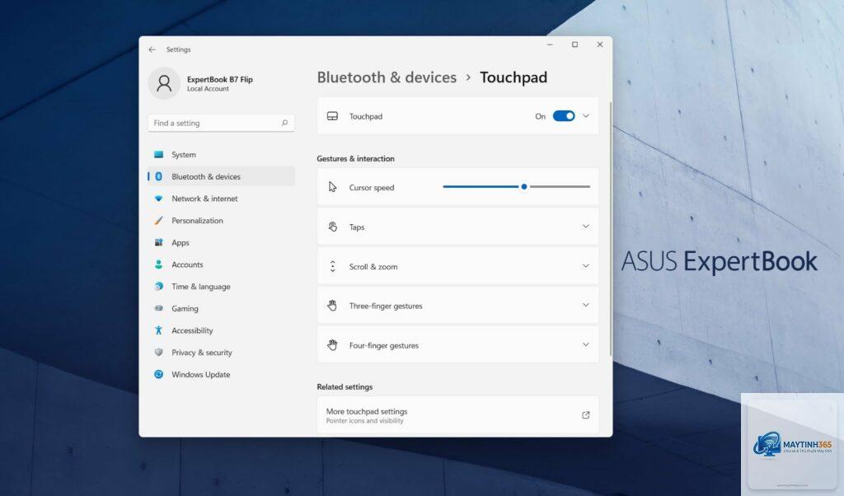
Task: Expand Three-finger gestures chevron
Action: (586, 305)
